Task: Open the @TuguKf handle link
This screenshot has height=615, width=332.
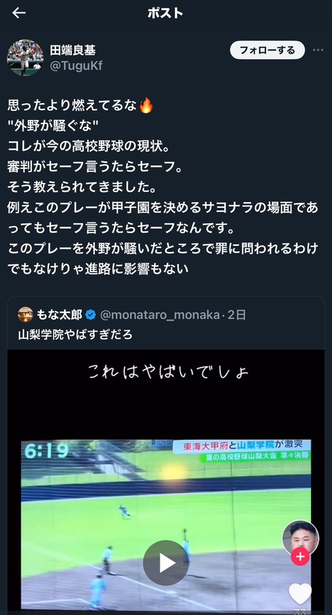Action: tap(76, 66)
